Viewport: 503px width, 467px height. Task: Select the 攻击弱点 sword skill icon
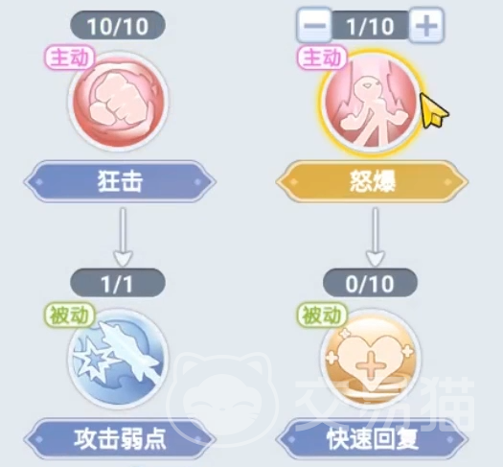[x=118, y=359]
